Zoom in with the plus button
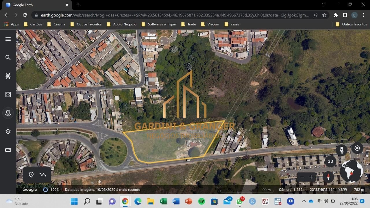Viewport: 370px width, 208px height. point(311,177)
